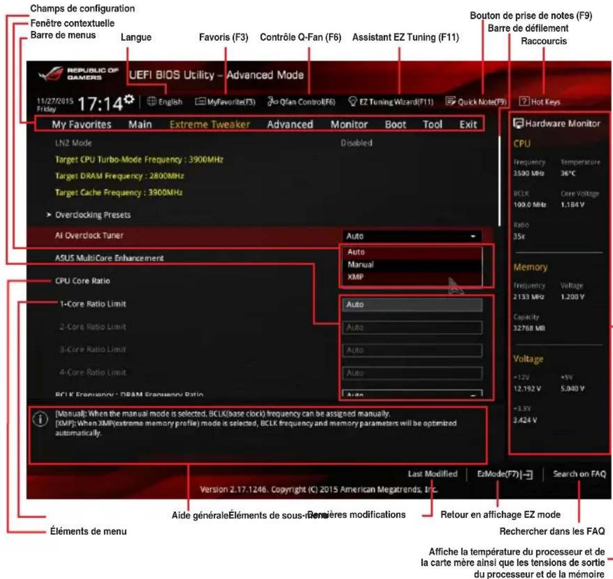Switch to the Main tab

click(x=140, y=124)
